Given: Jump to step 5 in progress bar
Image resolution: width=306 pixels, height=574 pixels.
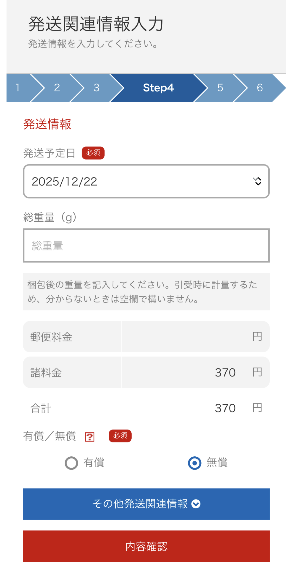Looking at the screenshot, I should click(220, 88).
